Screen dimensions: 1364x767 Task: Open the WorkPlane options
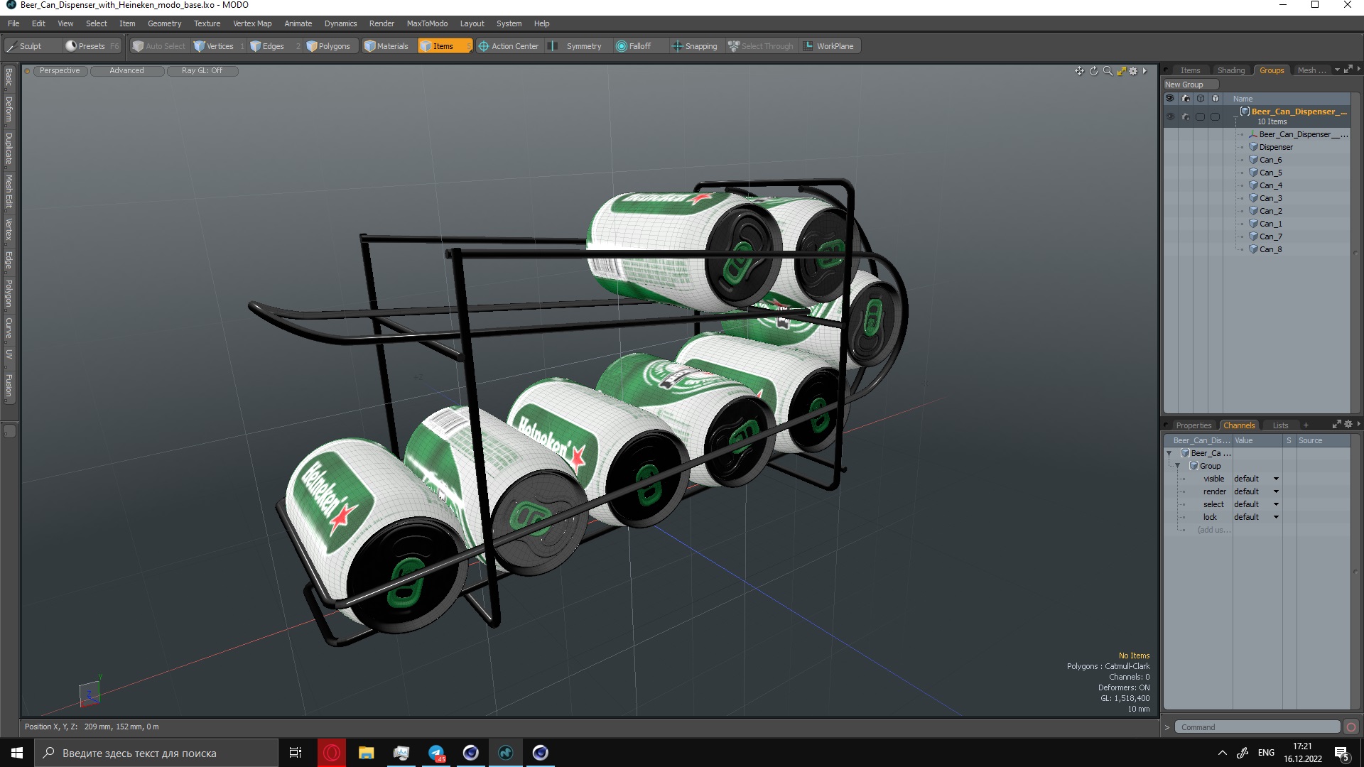point(830,46)
